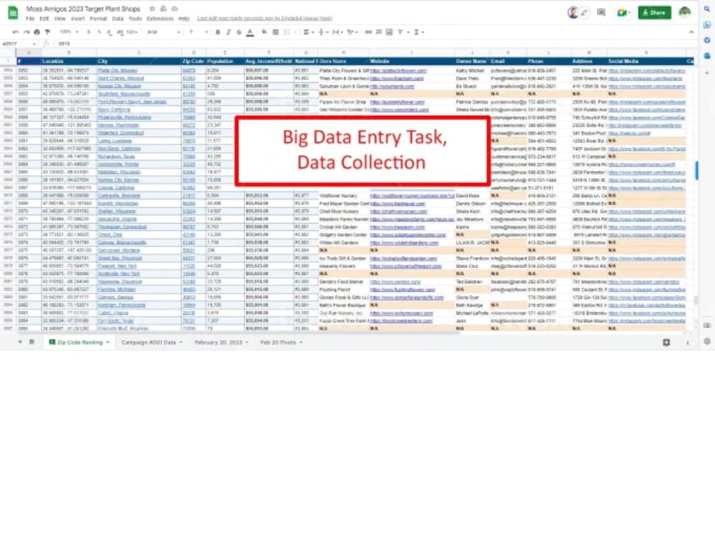This screenshot has width=715, height=536.
Task: Check the cloud document status icon
Action: click(174, 9)
